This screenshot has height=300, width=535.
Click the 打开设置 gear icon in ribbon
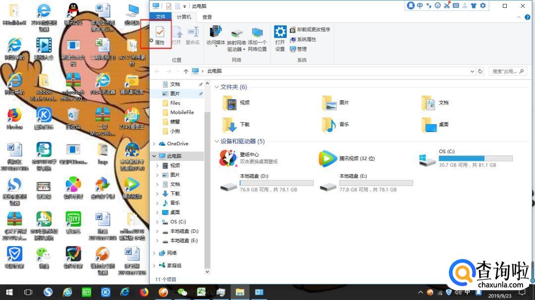pos(280,32)
